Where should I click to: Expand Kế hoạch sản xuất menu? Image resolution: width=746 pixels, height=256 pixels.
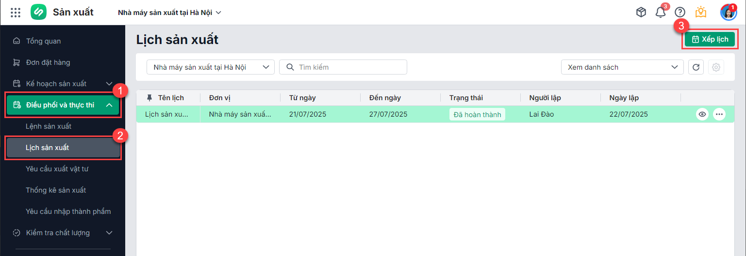[63, 84]
